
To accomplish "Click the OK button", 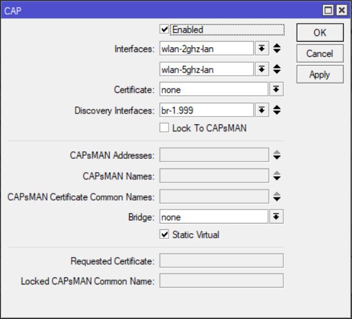I will pos(320,33).
